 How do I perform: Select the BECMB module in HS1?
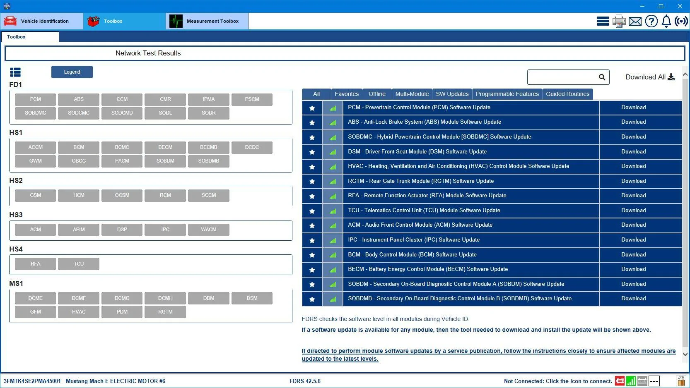[x=208, y=148]
